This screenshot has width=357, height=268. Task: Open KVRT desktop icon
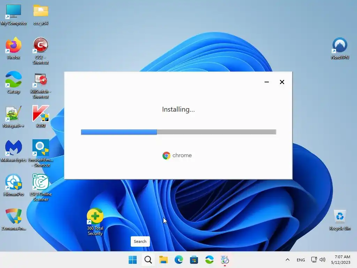click(x=41, y=117)
